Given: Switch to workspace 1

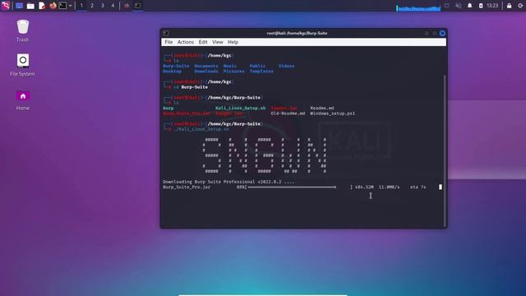Looking at the screenshot, I should (x=81, y=6).
